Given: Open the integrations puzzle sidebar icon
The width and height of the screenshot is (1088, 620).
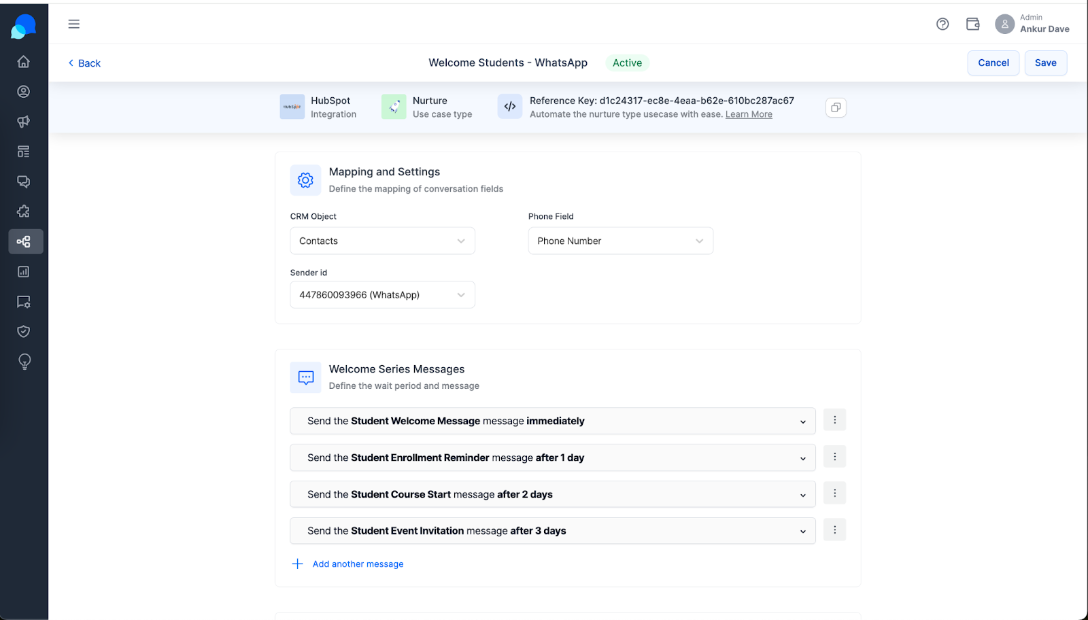Looking at the screenshot, I should 24,211.
